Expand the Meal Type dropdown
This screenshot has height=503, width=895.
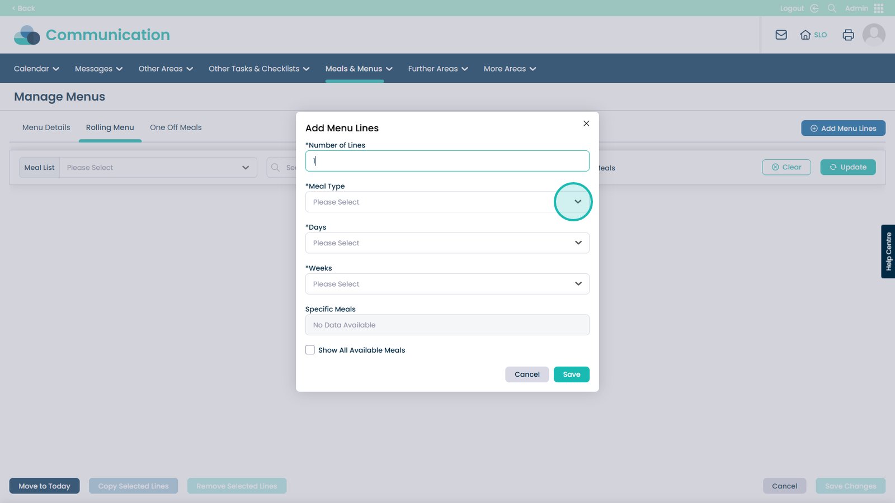pyautogui.click(x=577, y=202)
